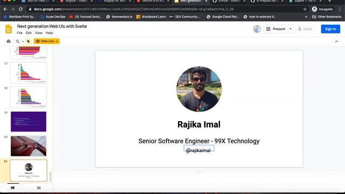Bookmark this page with the star icon
Screen dimensions: 345x194
tap(305, 9)
